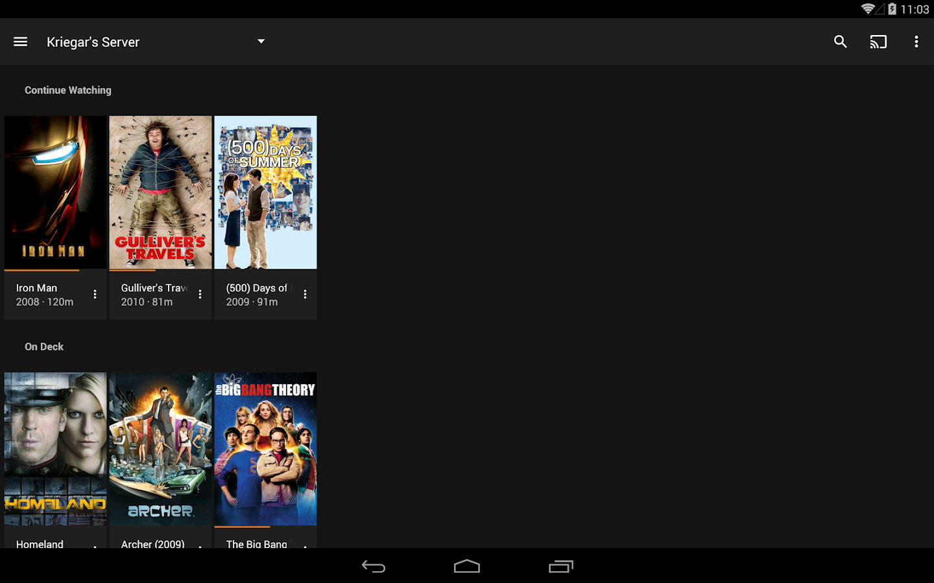The image size is (934, 583).
Task: Click the 2010 · 81m text
Action: tap(147, 302)
